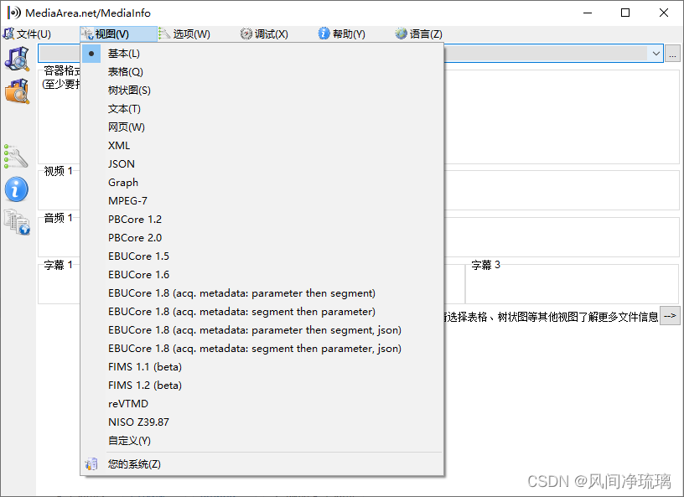Minimize the MediaInfo window

(588, 13)
